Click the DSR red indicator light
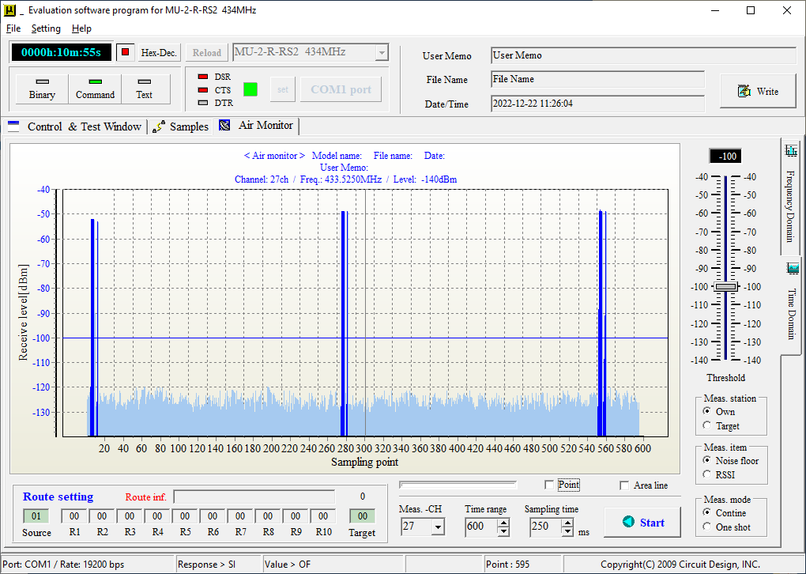Screen dimensions: 806x574 tap(203, 77)
